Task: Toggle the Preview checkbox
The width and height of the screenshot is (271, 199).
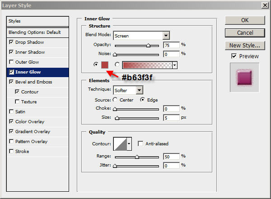Action: pyautogui.click(x=234, y=56)
